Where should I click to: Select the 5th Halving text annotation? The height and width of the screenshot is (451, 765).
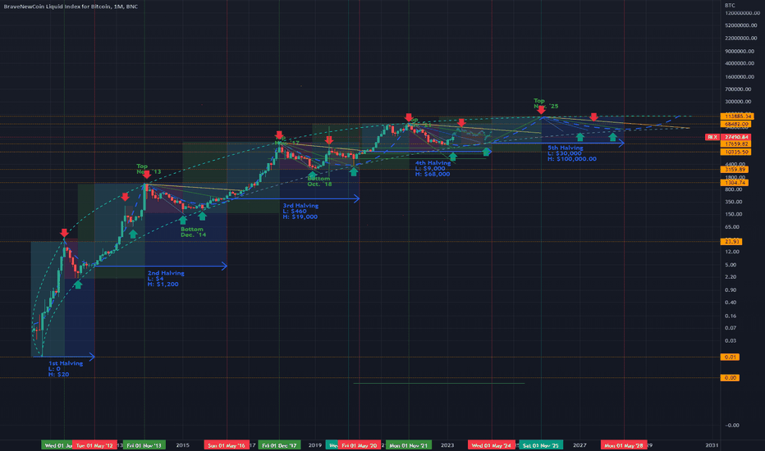[572, 153]
